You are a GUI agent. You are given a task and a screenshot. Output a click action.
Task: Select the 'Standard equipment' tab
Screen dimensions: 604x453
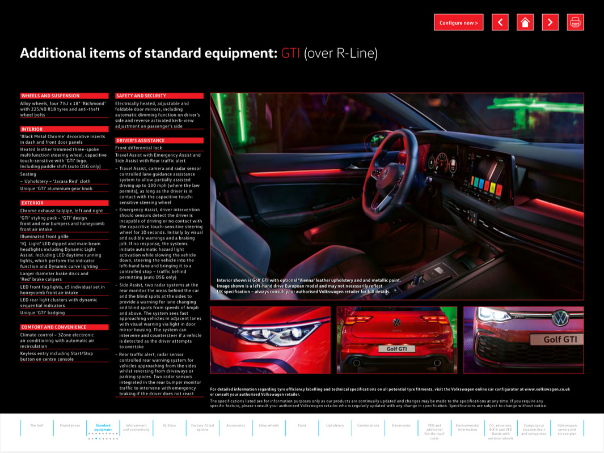[x=103, y=427]
